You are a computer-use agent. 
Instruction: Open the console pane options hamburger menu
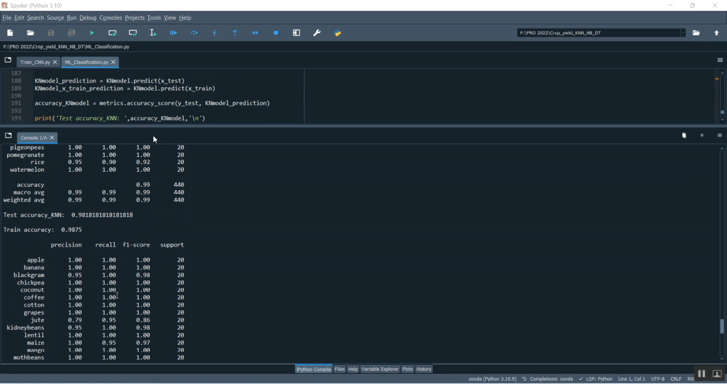(x=720, y=135)
